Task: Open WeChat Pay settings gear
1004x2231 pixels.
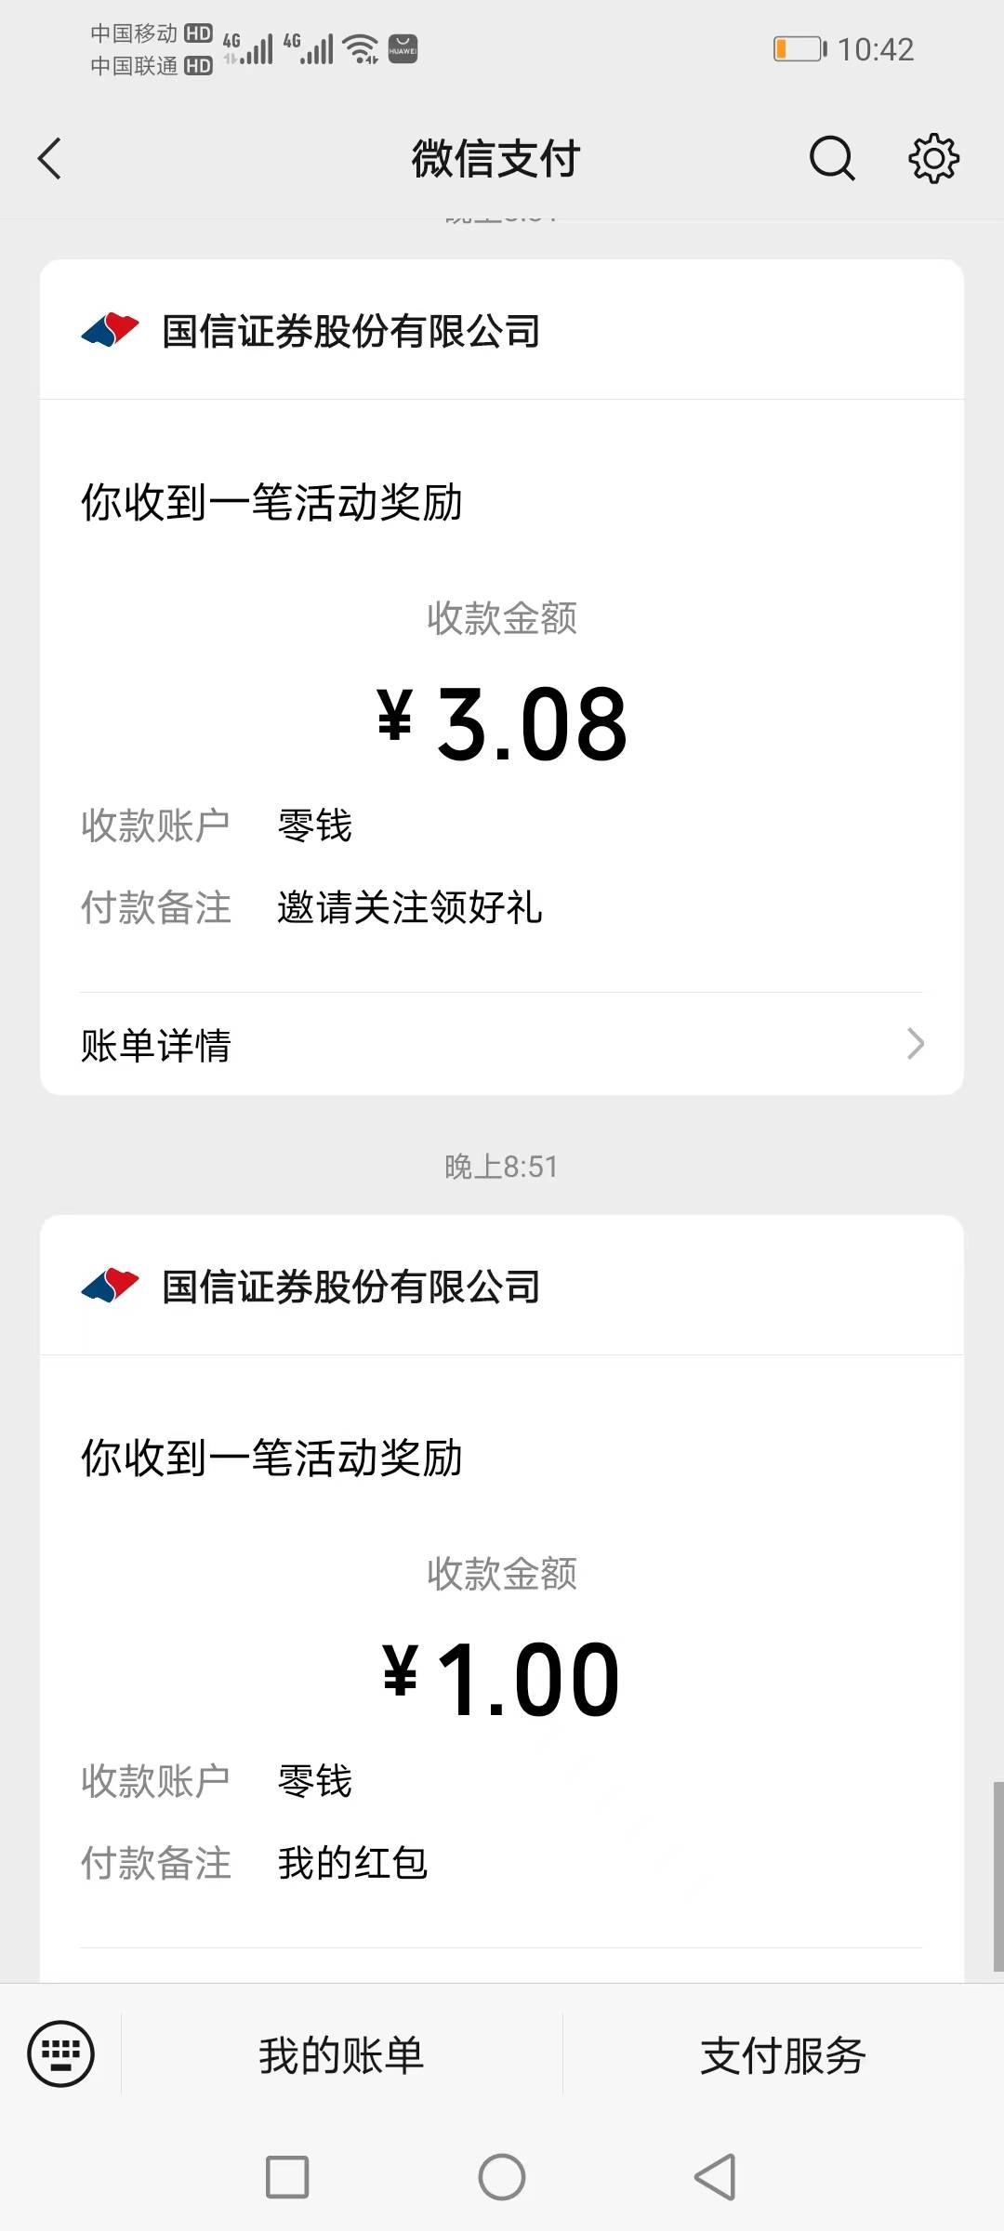Action: point(933,158)
